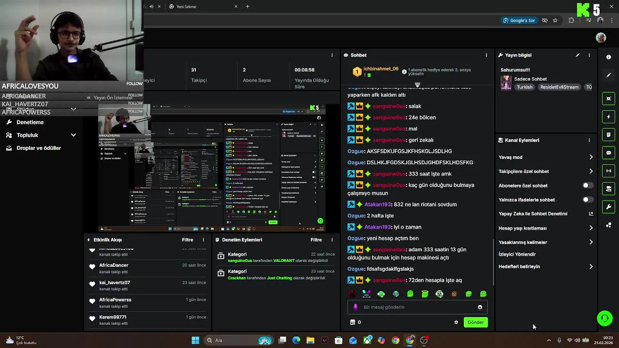Toggle the channel actions sidebar icon
619x348 pixels.
608,188
